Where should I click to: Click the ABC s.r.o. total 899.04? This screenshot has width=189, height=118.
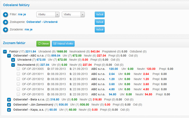[56, 56]
